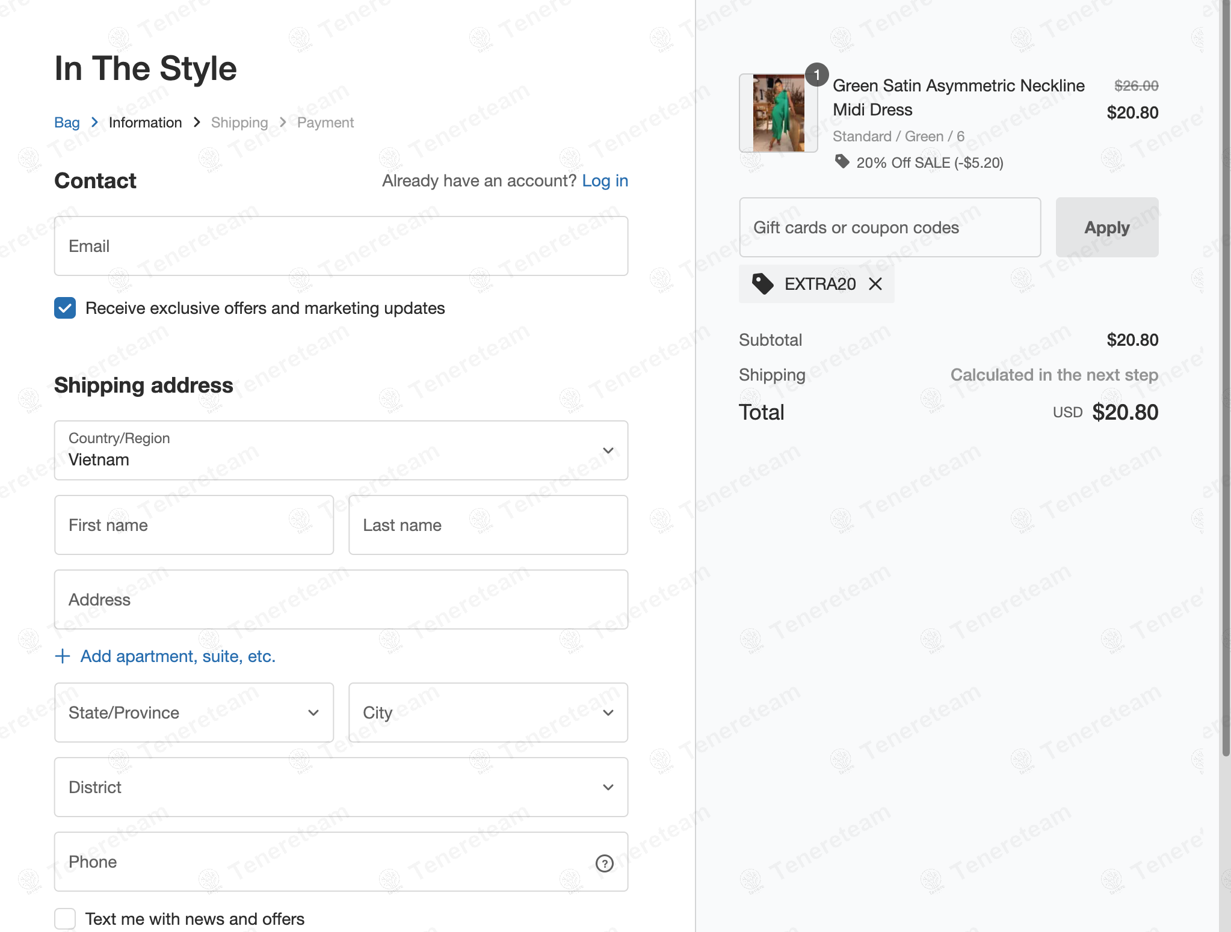Follow the Log in link

point(605,181)
